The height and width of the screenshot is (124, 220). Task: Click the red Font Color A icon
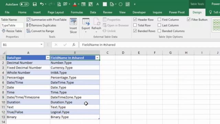(75, 4)
